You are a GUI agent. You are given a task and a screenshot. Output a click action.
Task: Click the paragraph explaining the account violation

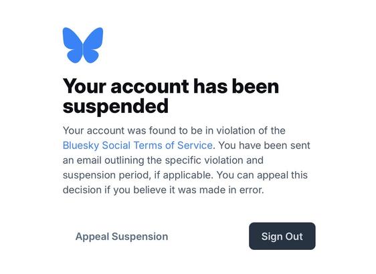point(186,160)
